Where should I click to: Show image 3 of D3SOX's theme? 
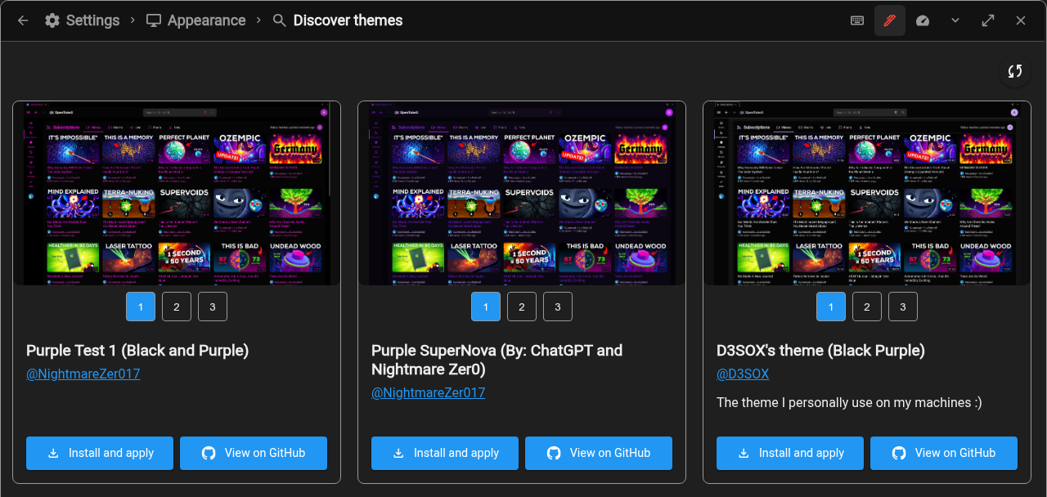pos(903,307)
